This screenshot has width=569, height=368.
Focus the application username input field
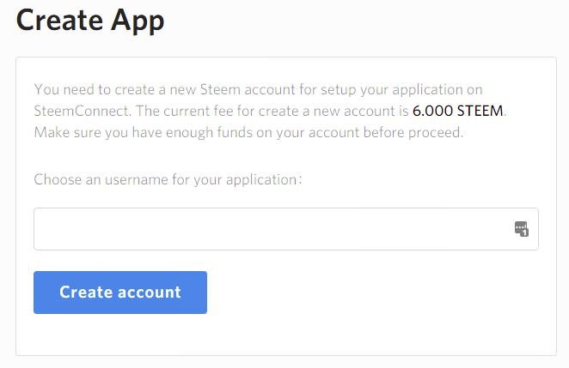point(286,229)
